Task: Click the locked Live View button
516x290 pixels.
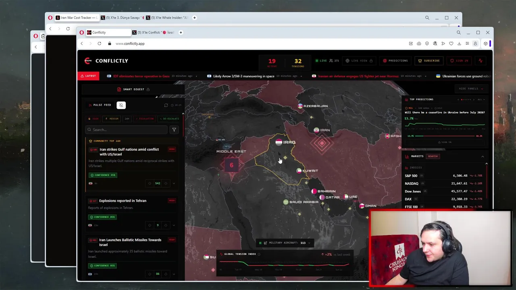Action: tap(359, 61)
